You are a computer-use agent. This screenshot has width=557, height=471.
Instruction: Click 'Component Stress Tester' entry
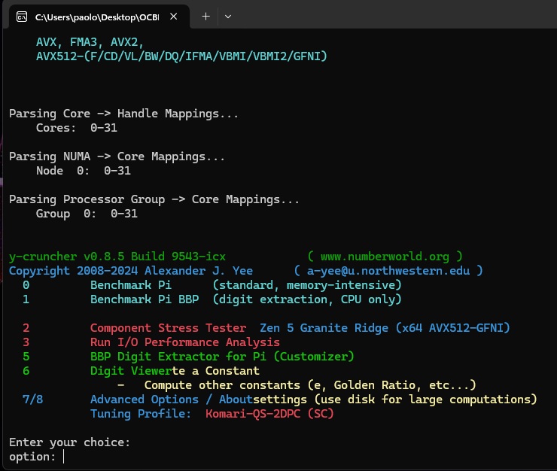tap(168, 328)
